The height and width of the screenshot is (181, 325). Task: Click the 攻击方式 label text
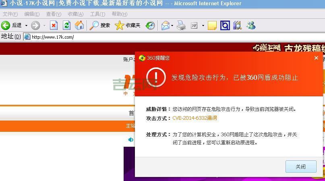[158, 118]
